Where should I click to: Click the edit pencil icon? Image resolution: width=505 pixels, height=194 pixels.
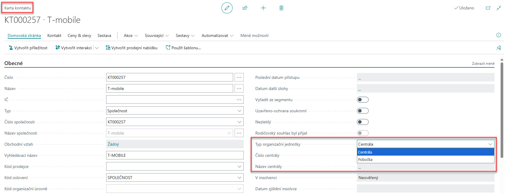[x=227, y=8]
